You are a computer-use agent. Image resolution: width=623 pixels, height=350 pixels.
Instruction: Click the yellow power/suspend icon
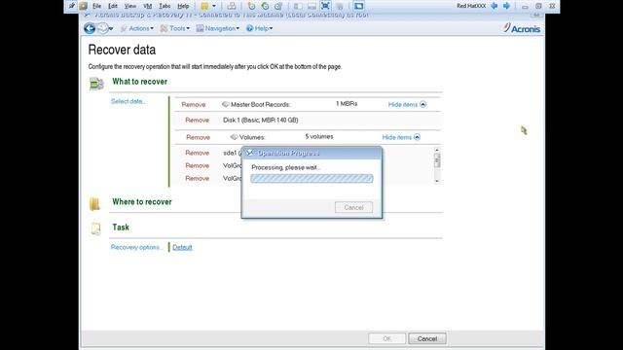coord(204,6)
